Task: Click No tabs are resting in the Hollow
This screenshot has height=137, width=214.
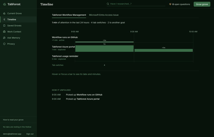Action: click(x=17, y=127)
